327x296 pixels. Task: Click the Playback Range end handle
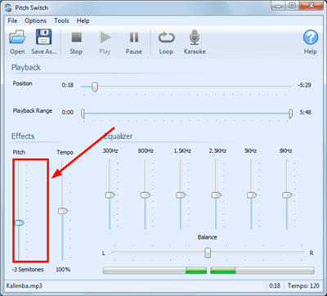[x=291, y=114]
